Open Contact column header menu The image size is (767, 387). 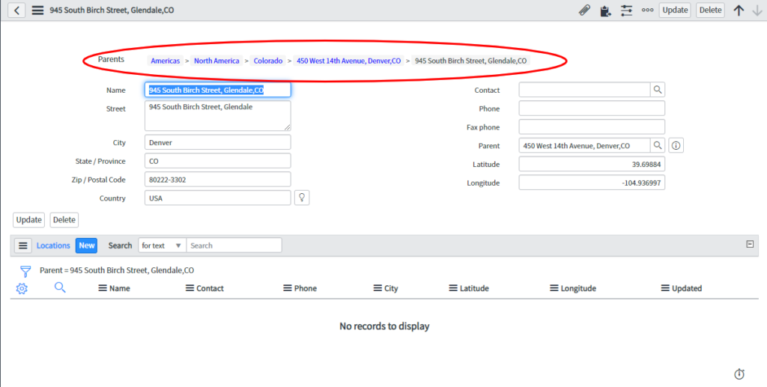[190, 288]
